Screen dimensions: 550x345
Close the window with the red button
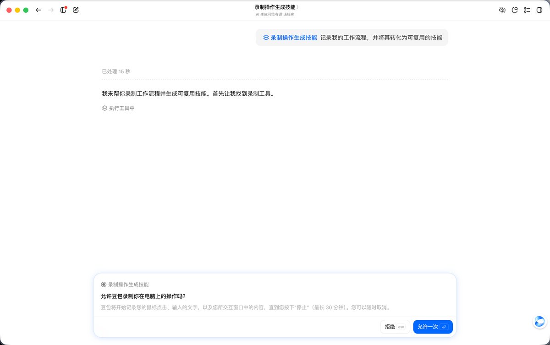pyautogui.click(x=9, y=10)
